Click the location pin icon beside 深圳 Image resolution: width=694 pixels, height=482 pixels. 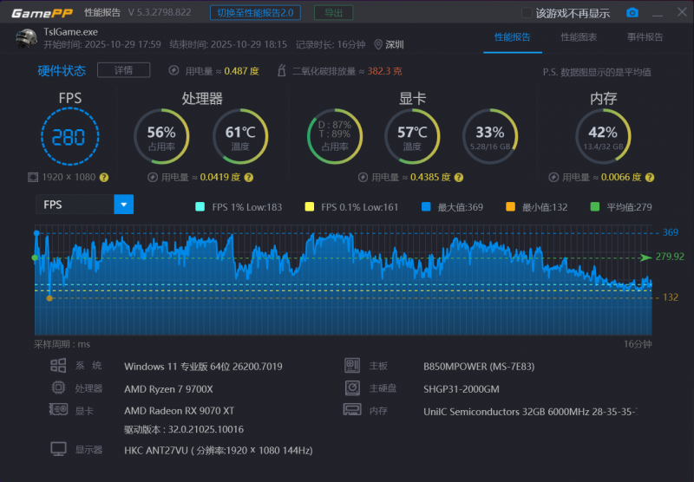click(378, 44)
